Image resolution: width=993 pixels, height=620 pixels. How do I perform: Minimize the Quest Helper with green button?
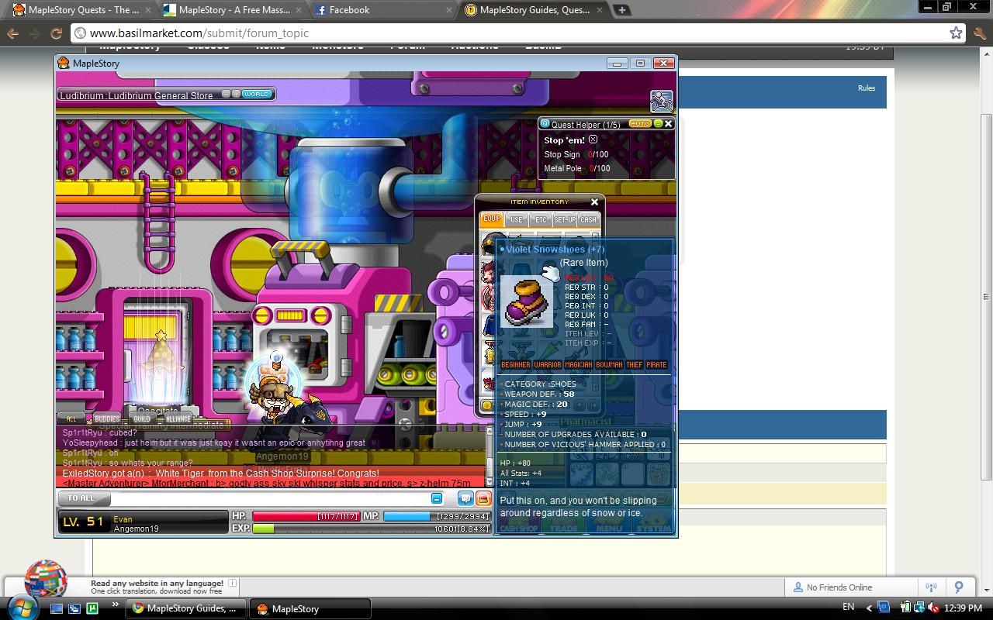click(x=658, y=124)
